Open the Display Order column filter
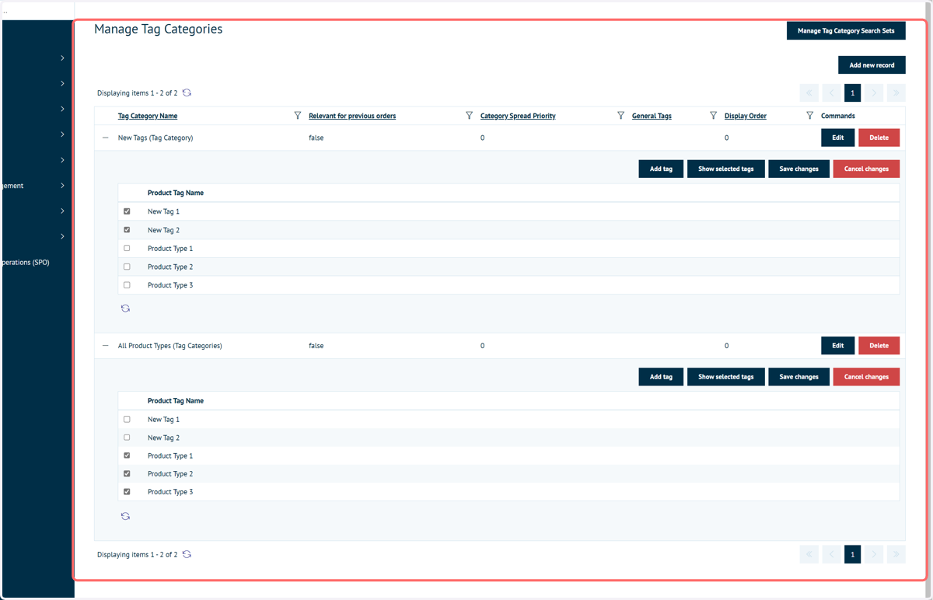Viewport: 933px width, 600px height. coord(809,116)
